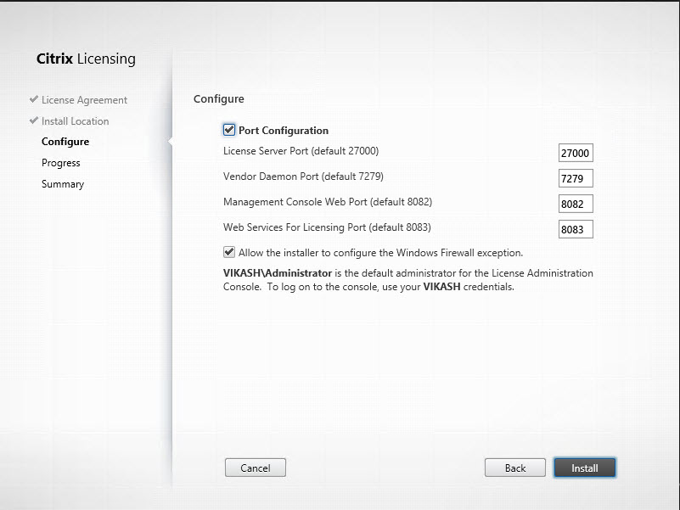Click the 'Management Console Web Port (default 8082)' label
The width and height of the screenshot is (680, 510).
pos(328,202)
